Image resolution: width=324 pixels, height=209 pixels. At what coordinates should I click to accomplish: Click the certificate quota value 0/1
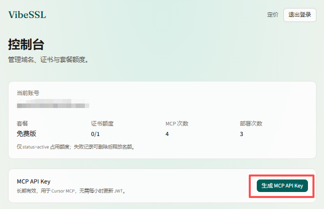coord(95,134)
